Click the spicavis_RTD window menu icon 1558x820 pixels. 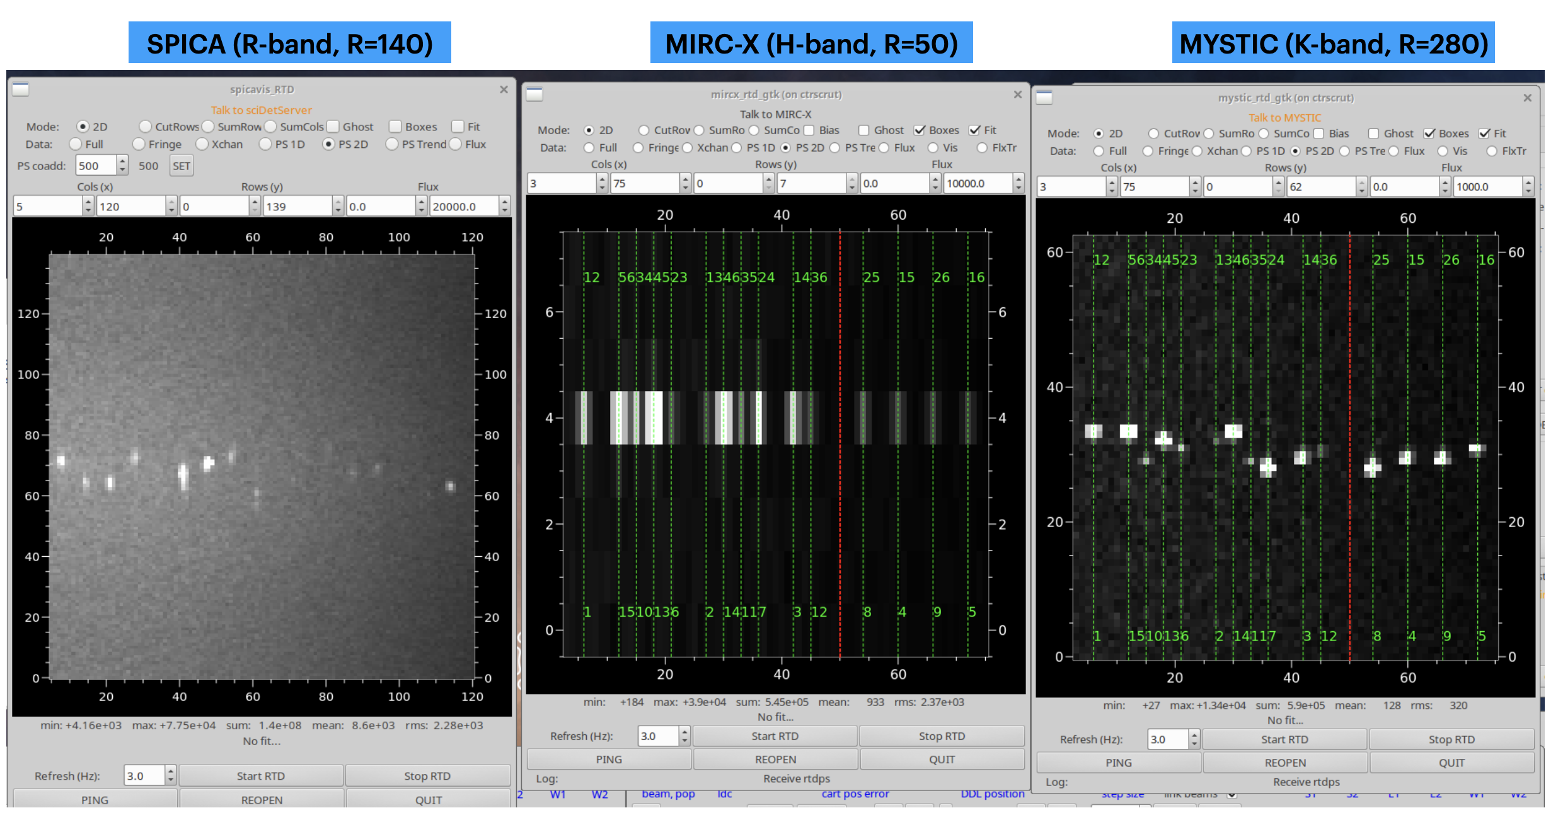pos(21,89)
